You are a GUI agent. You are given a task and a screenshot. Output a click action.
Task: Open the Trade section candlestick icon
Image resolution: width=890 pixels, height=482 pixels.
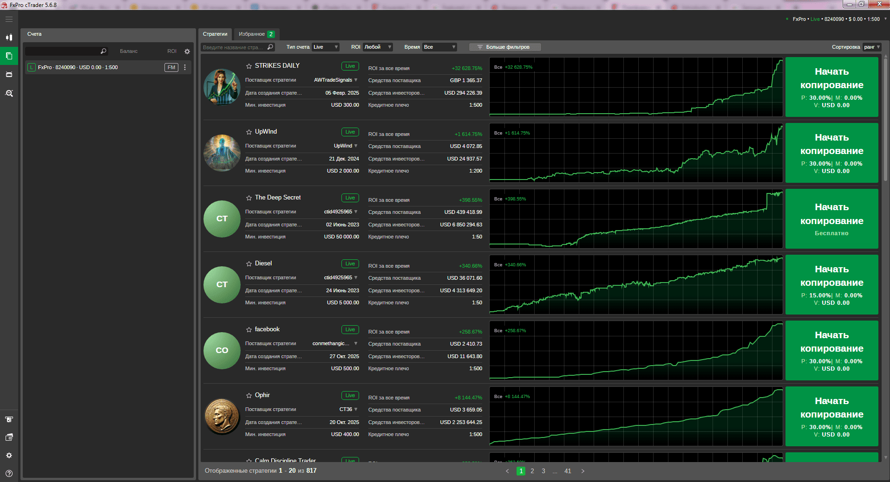pos(9,37)
